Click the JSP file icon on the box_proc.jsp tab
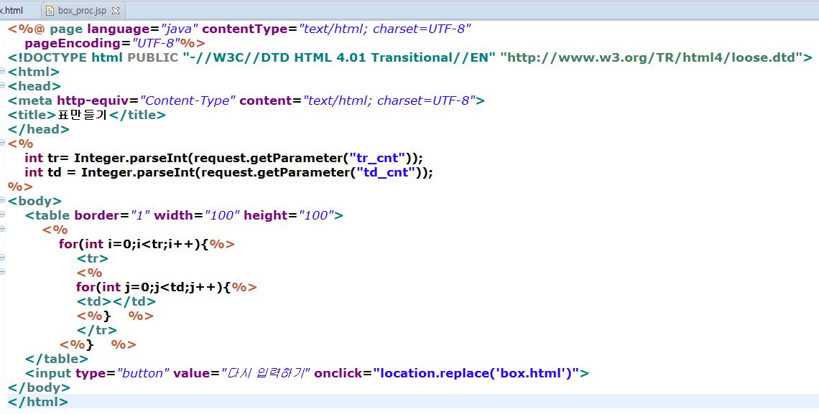The height and width of the screenshot is (414, 819). pos(50,11)
